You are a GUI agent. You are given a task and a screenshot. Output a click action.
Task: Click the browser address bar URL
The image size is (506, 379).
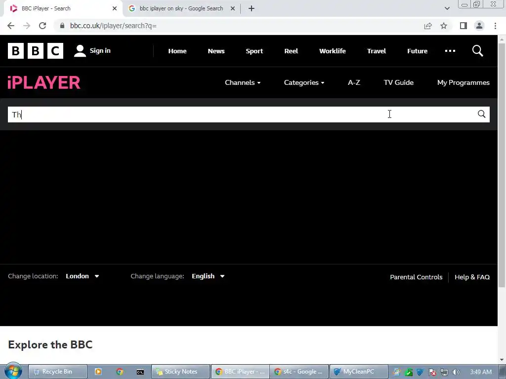[113, 26]
